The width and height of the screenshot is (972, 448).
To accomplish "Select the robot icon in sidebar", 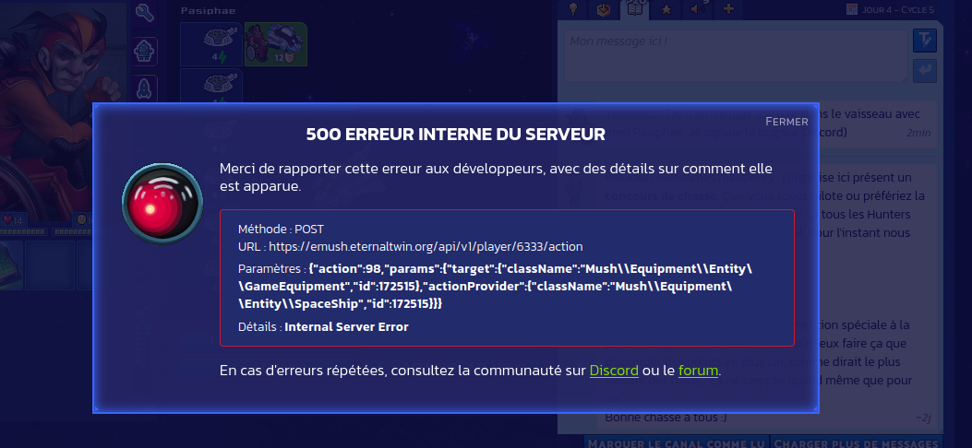I will [x=145, y=51].
